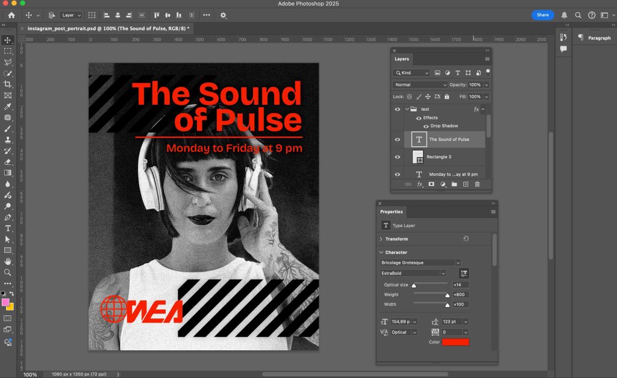Choose the Eyedropper tool
617x378 pixels.
(8, 107)
